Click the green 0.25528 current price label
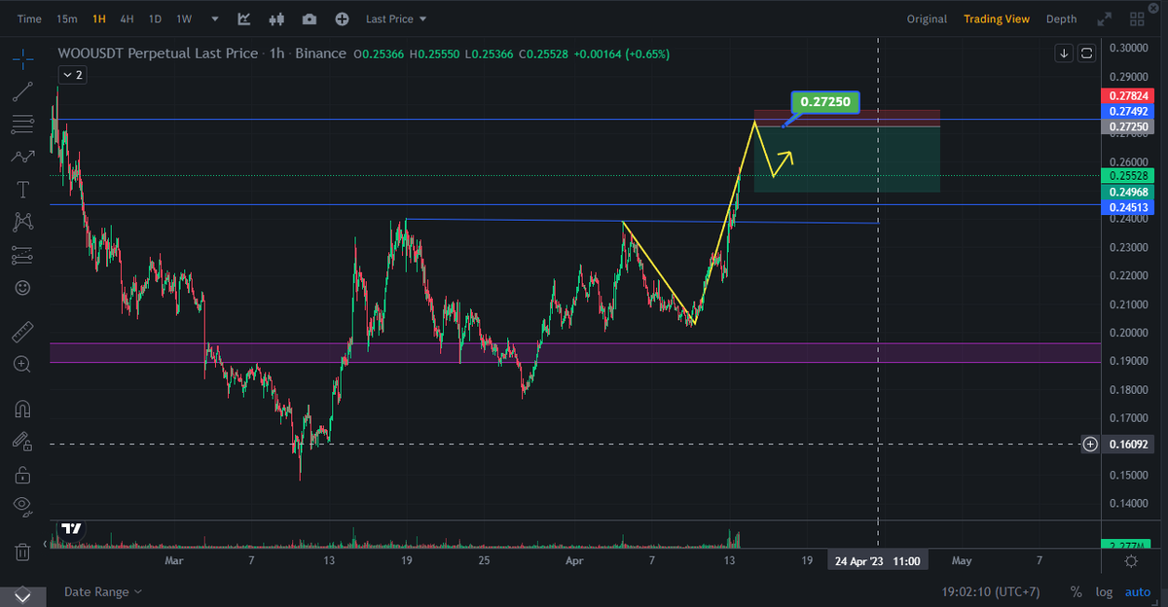 (x=1129, y=176)
